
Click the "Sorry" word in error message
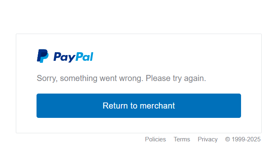[x=47, y=79]
